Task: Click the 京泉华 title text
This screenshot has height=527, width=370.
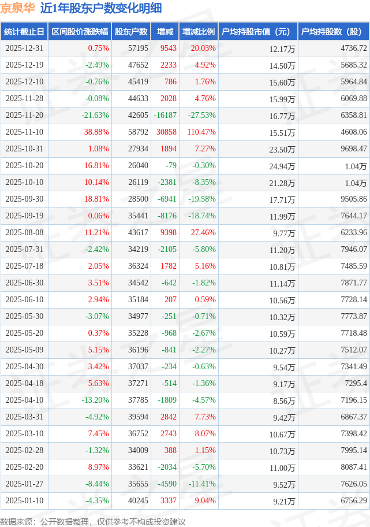Action: (x=17, y=8)
